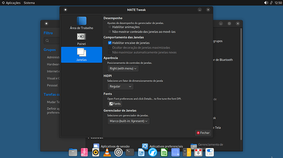Open the LibreOffice Calc dock icon

(164, 152)
